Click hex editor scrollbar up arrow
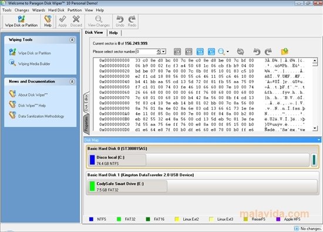 [315, 60]
